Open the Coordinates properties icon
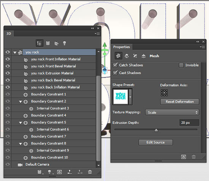Image resolution: width=209 pixels, height=181 pixels. (143, 56)
